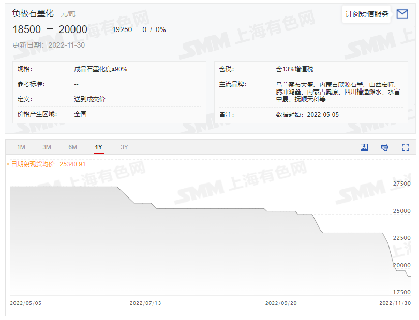Screen dimensions: 419x320
Task: Click the 27500 y-axis label
Action: click(x=401, y=184)
